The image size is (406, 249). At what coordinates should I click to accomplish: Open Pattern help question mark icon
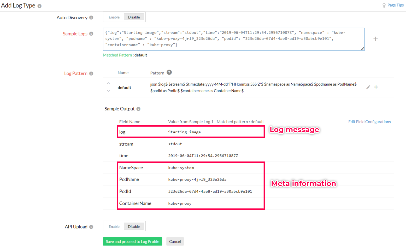tap(169, 72)
